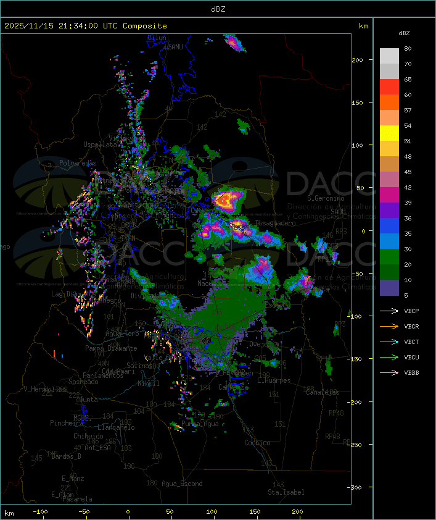
Task: Select the mauve 42-45 dBZ swatch
Action: point(389,180)
